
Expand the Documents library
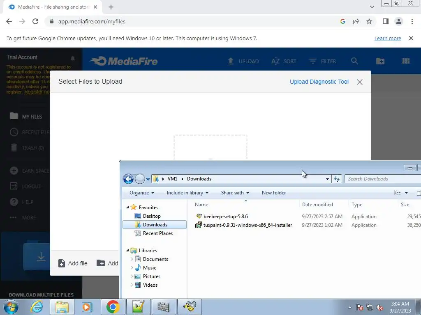(132, 259)
